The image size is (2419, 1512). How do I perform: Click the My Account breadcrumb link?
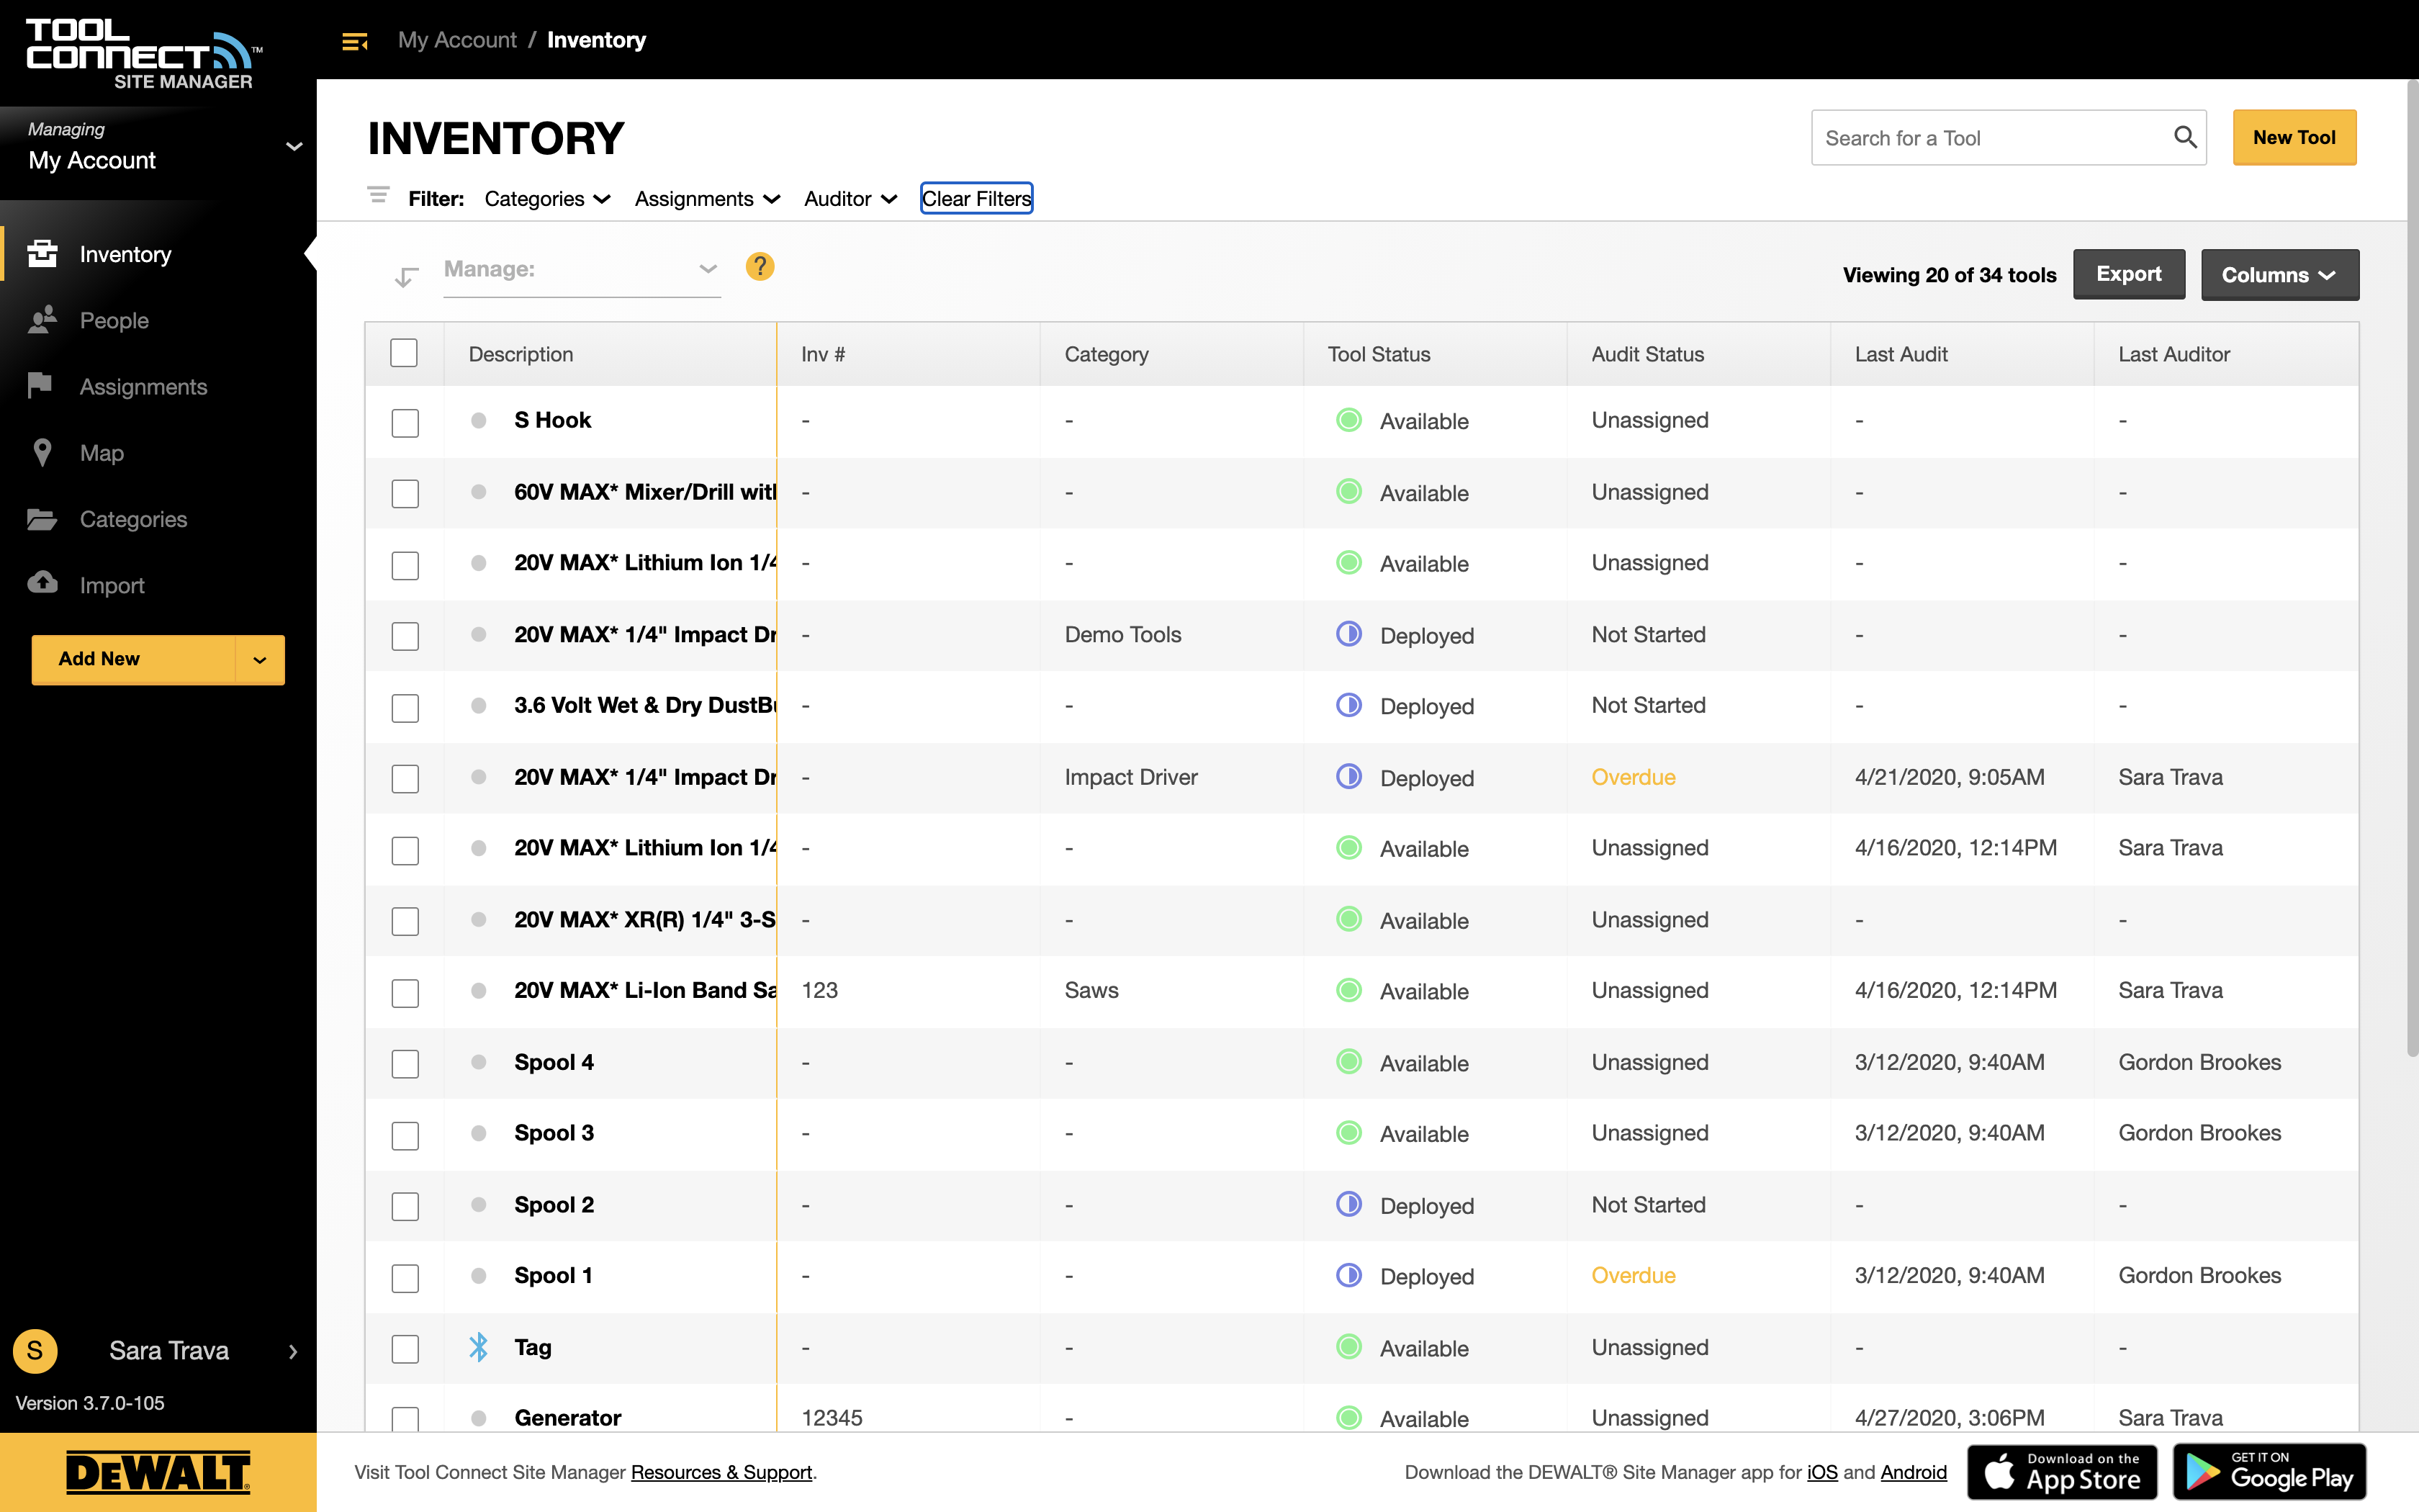click(457, 40)
